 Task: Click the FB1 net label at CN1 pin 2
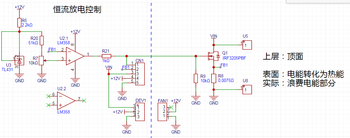[x=126, y=67]
